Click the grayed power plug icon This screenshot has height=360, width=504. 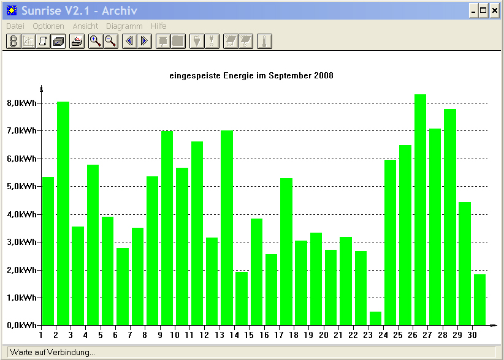[197, 42]
